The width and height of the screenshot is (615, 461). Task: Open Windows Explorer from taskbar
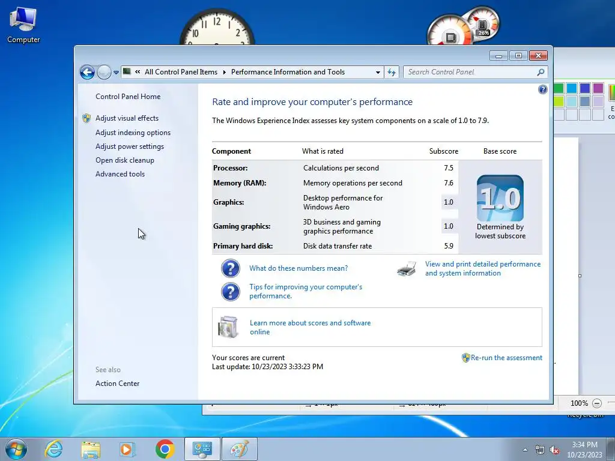tap(91, 449)
